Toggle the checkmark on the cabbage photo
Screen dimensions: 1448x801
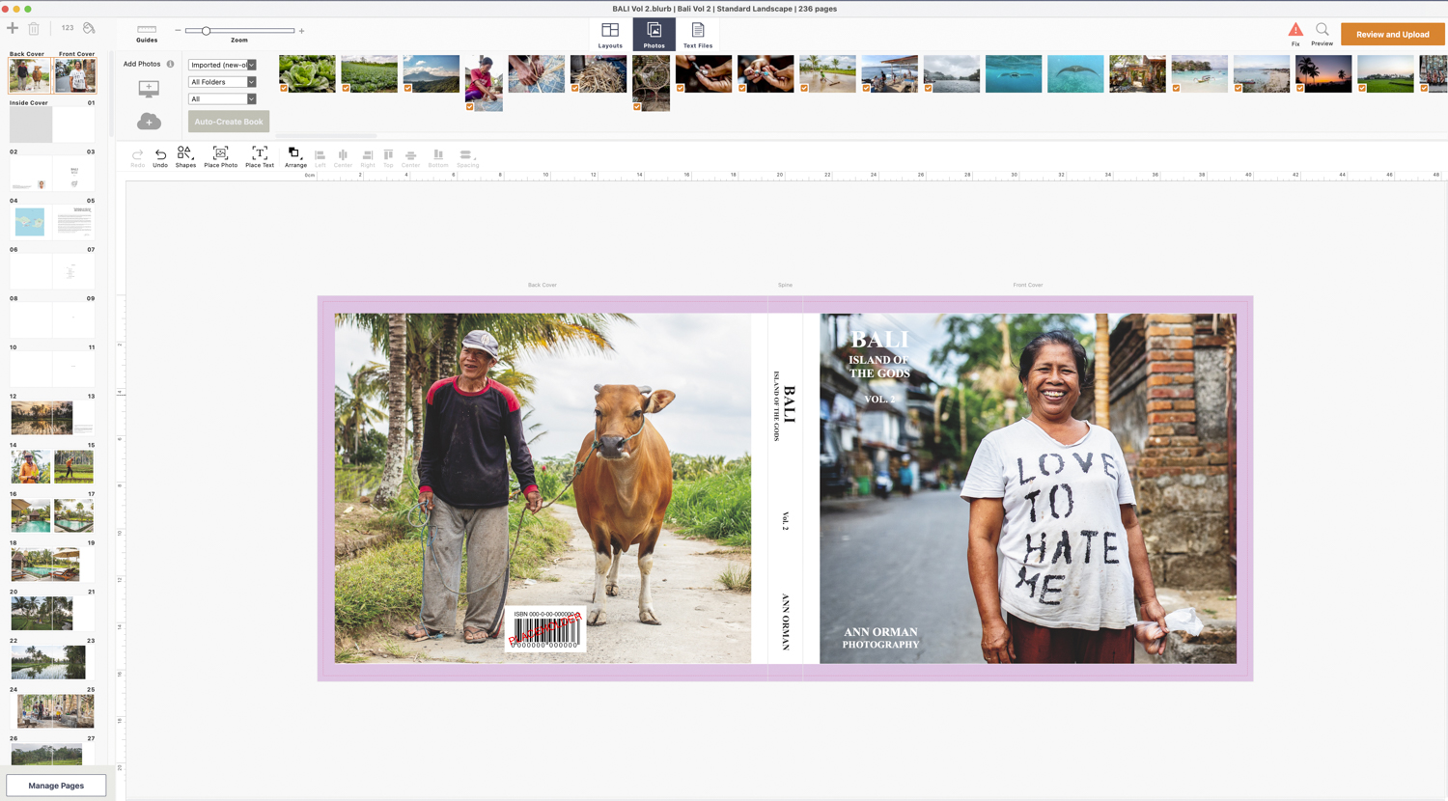coord(284,89)
